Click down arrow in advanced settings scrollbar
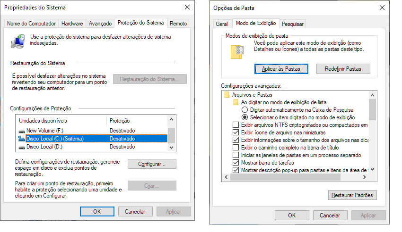Screen dimensions: 402x232 click(x=373, y=169)
